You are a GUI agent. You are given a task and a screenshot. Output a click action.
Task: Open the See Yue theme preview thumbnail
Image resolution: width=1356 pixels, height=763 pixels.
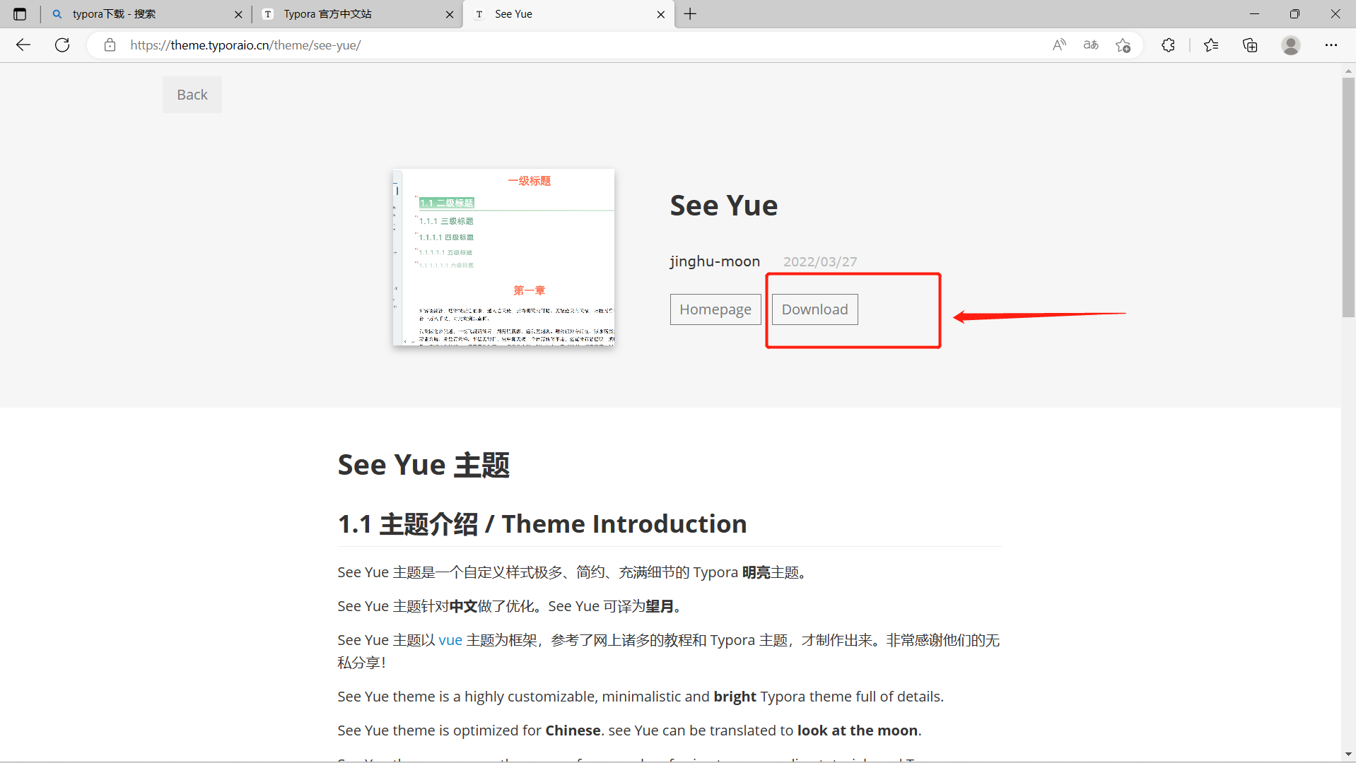(x=503, y=257)
